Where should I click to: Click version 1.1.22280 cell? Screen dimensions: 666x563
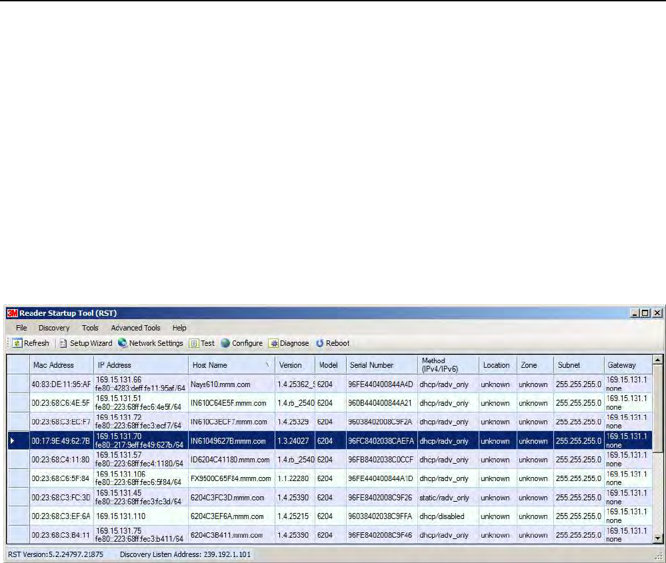click(x=293, y=478)
